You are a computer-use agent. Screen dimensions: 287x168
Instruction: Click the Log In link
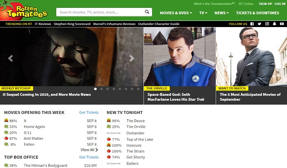[x=280, y=4]
